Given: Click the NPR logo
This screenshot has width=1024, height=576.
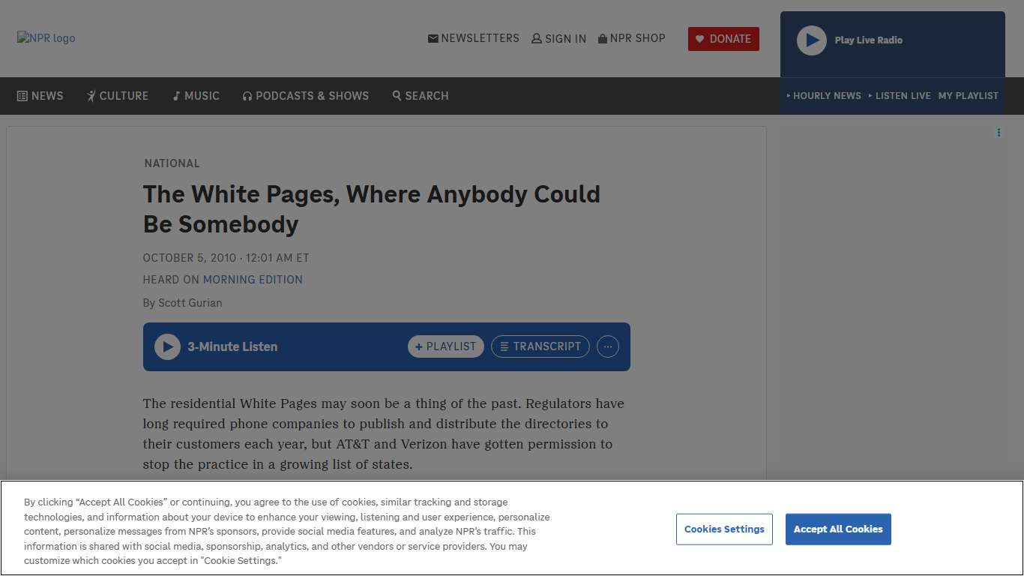Looking at the screenshot, I should (46, 38).
